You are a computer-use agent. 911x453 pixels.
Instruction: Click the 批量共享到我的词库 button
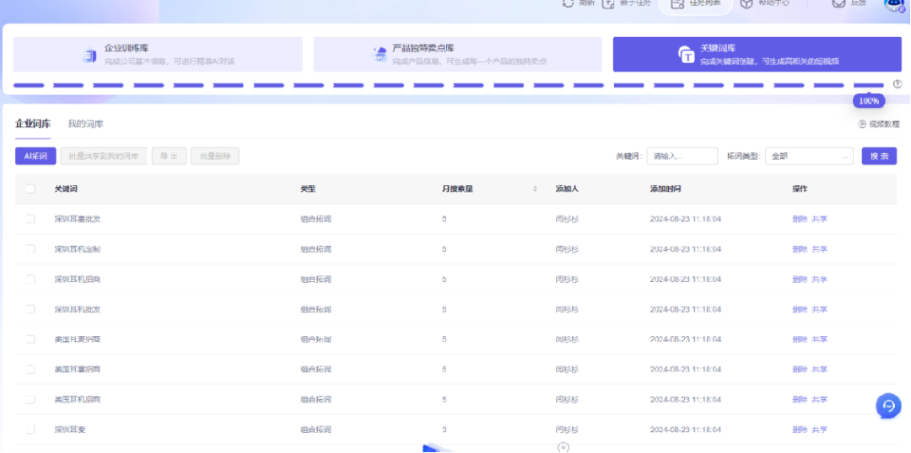click(104, 156)
